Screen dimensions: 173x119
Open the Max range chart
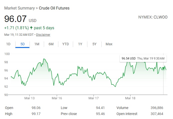(x=109, y=44)
